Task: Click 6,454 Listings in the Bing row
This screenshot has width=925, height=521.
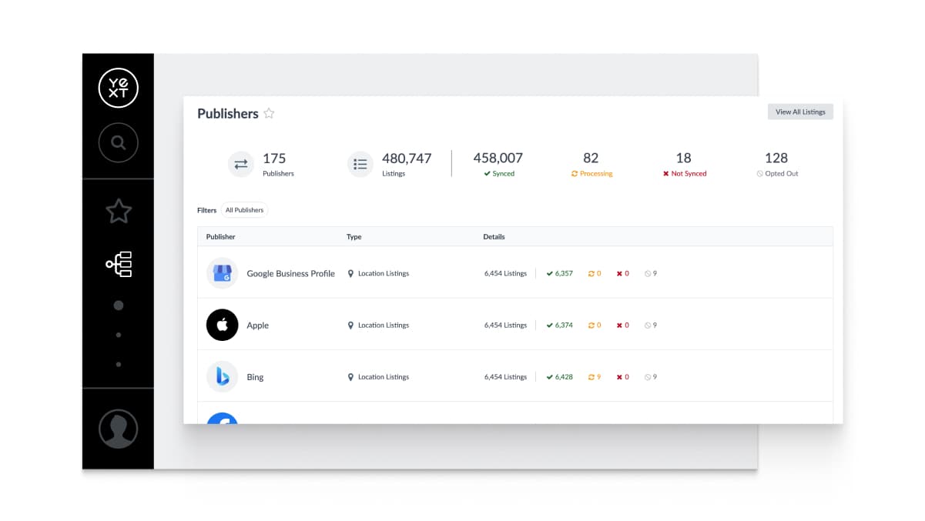Action: click(x=505, y=377)
